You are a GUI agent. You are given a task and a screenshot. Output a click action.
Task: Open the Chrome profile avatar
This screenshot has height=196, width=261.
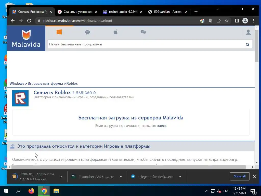(245, 21)
